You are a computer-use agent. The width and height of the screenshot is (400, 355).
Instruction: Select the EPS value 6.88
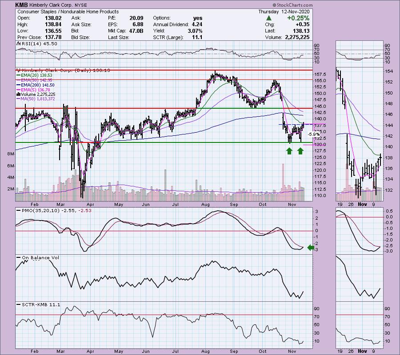138,24
